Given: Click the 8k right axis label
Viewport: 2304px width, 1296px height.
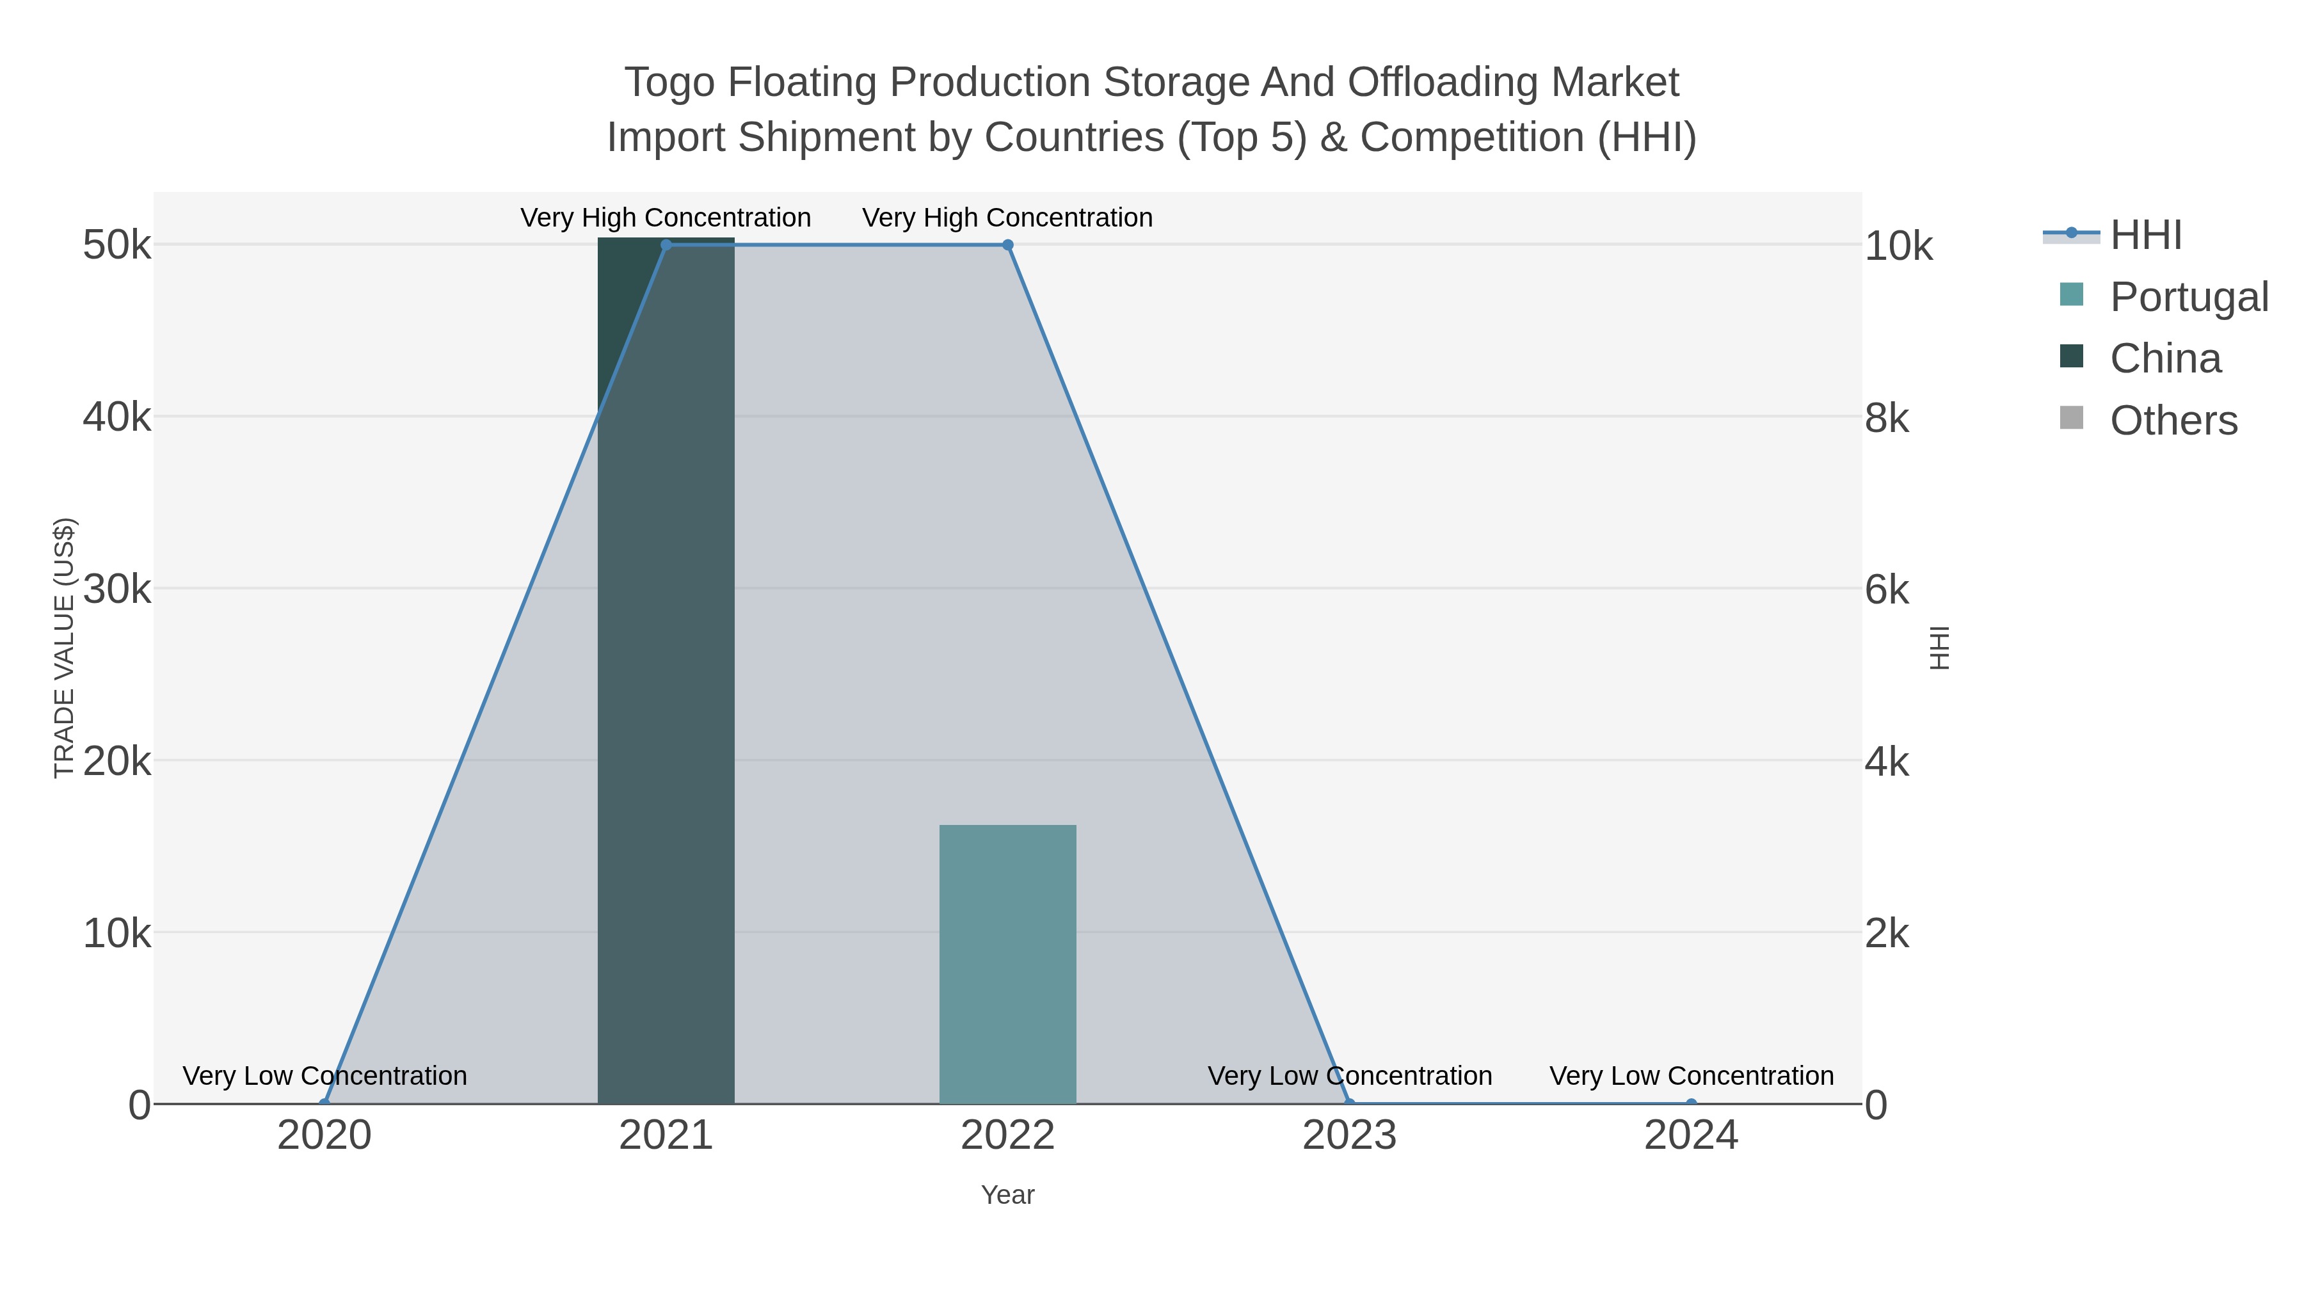Looking at the screenshot, I should click(x=1887, y=418).
